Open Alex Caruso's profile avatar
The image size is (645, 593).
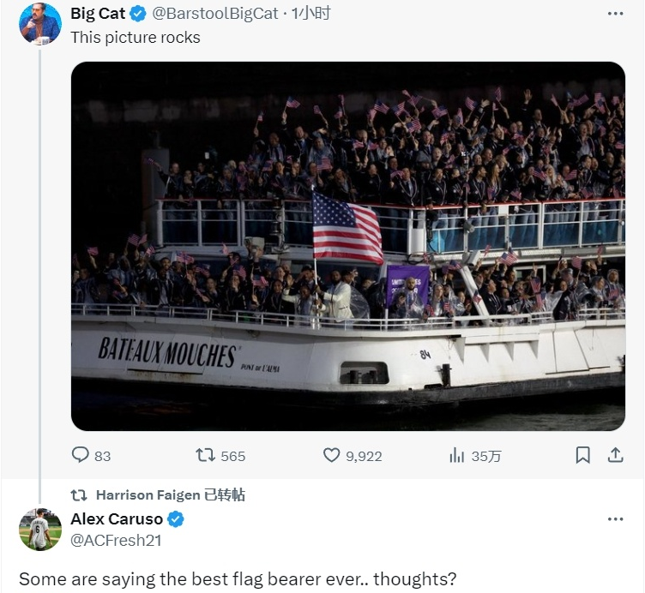[40, 530]
